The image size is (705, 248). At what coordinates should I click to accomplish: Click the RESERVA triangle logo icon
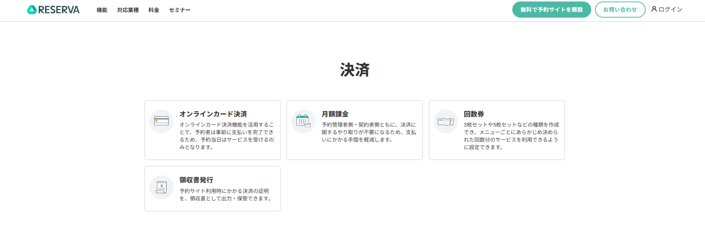point(32,10)
